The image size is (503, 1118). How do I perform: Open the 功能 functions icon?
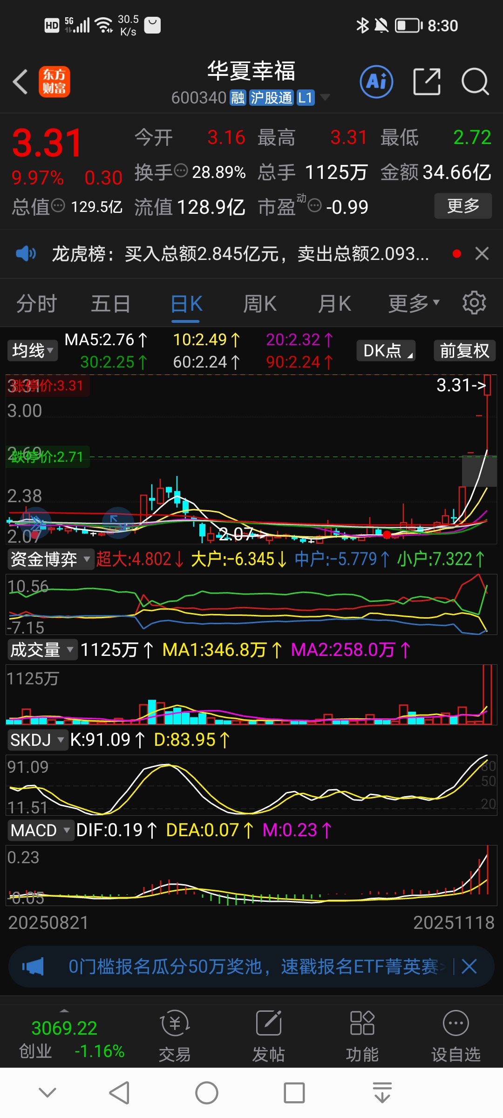(x=362, y=1023)
